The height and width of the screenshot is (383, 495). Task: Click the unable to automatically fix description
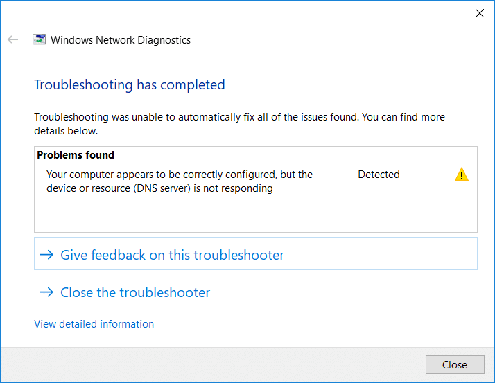(239, 123)
